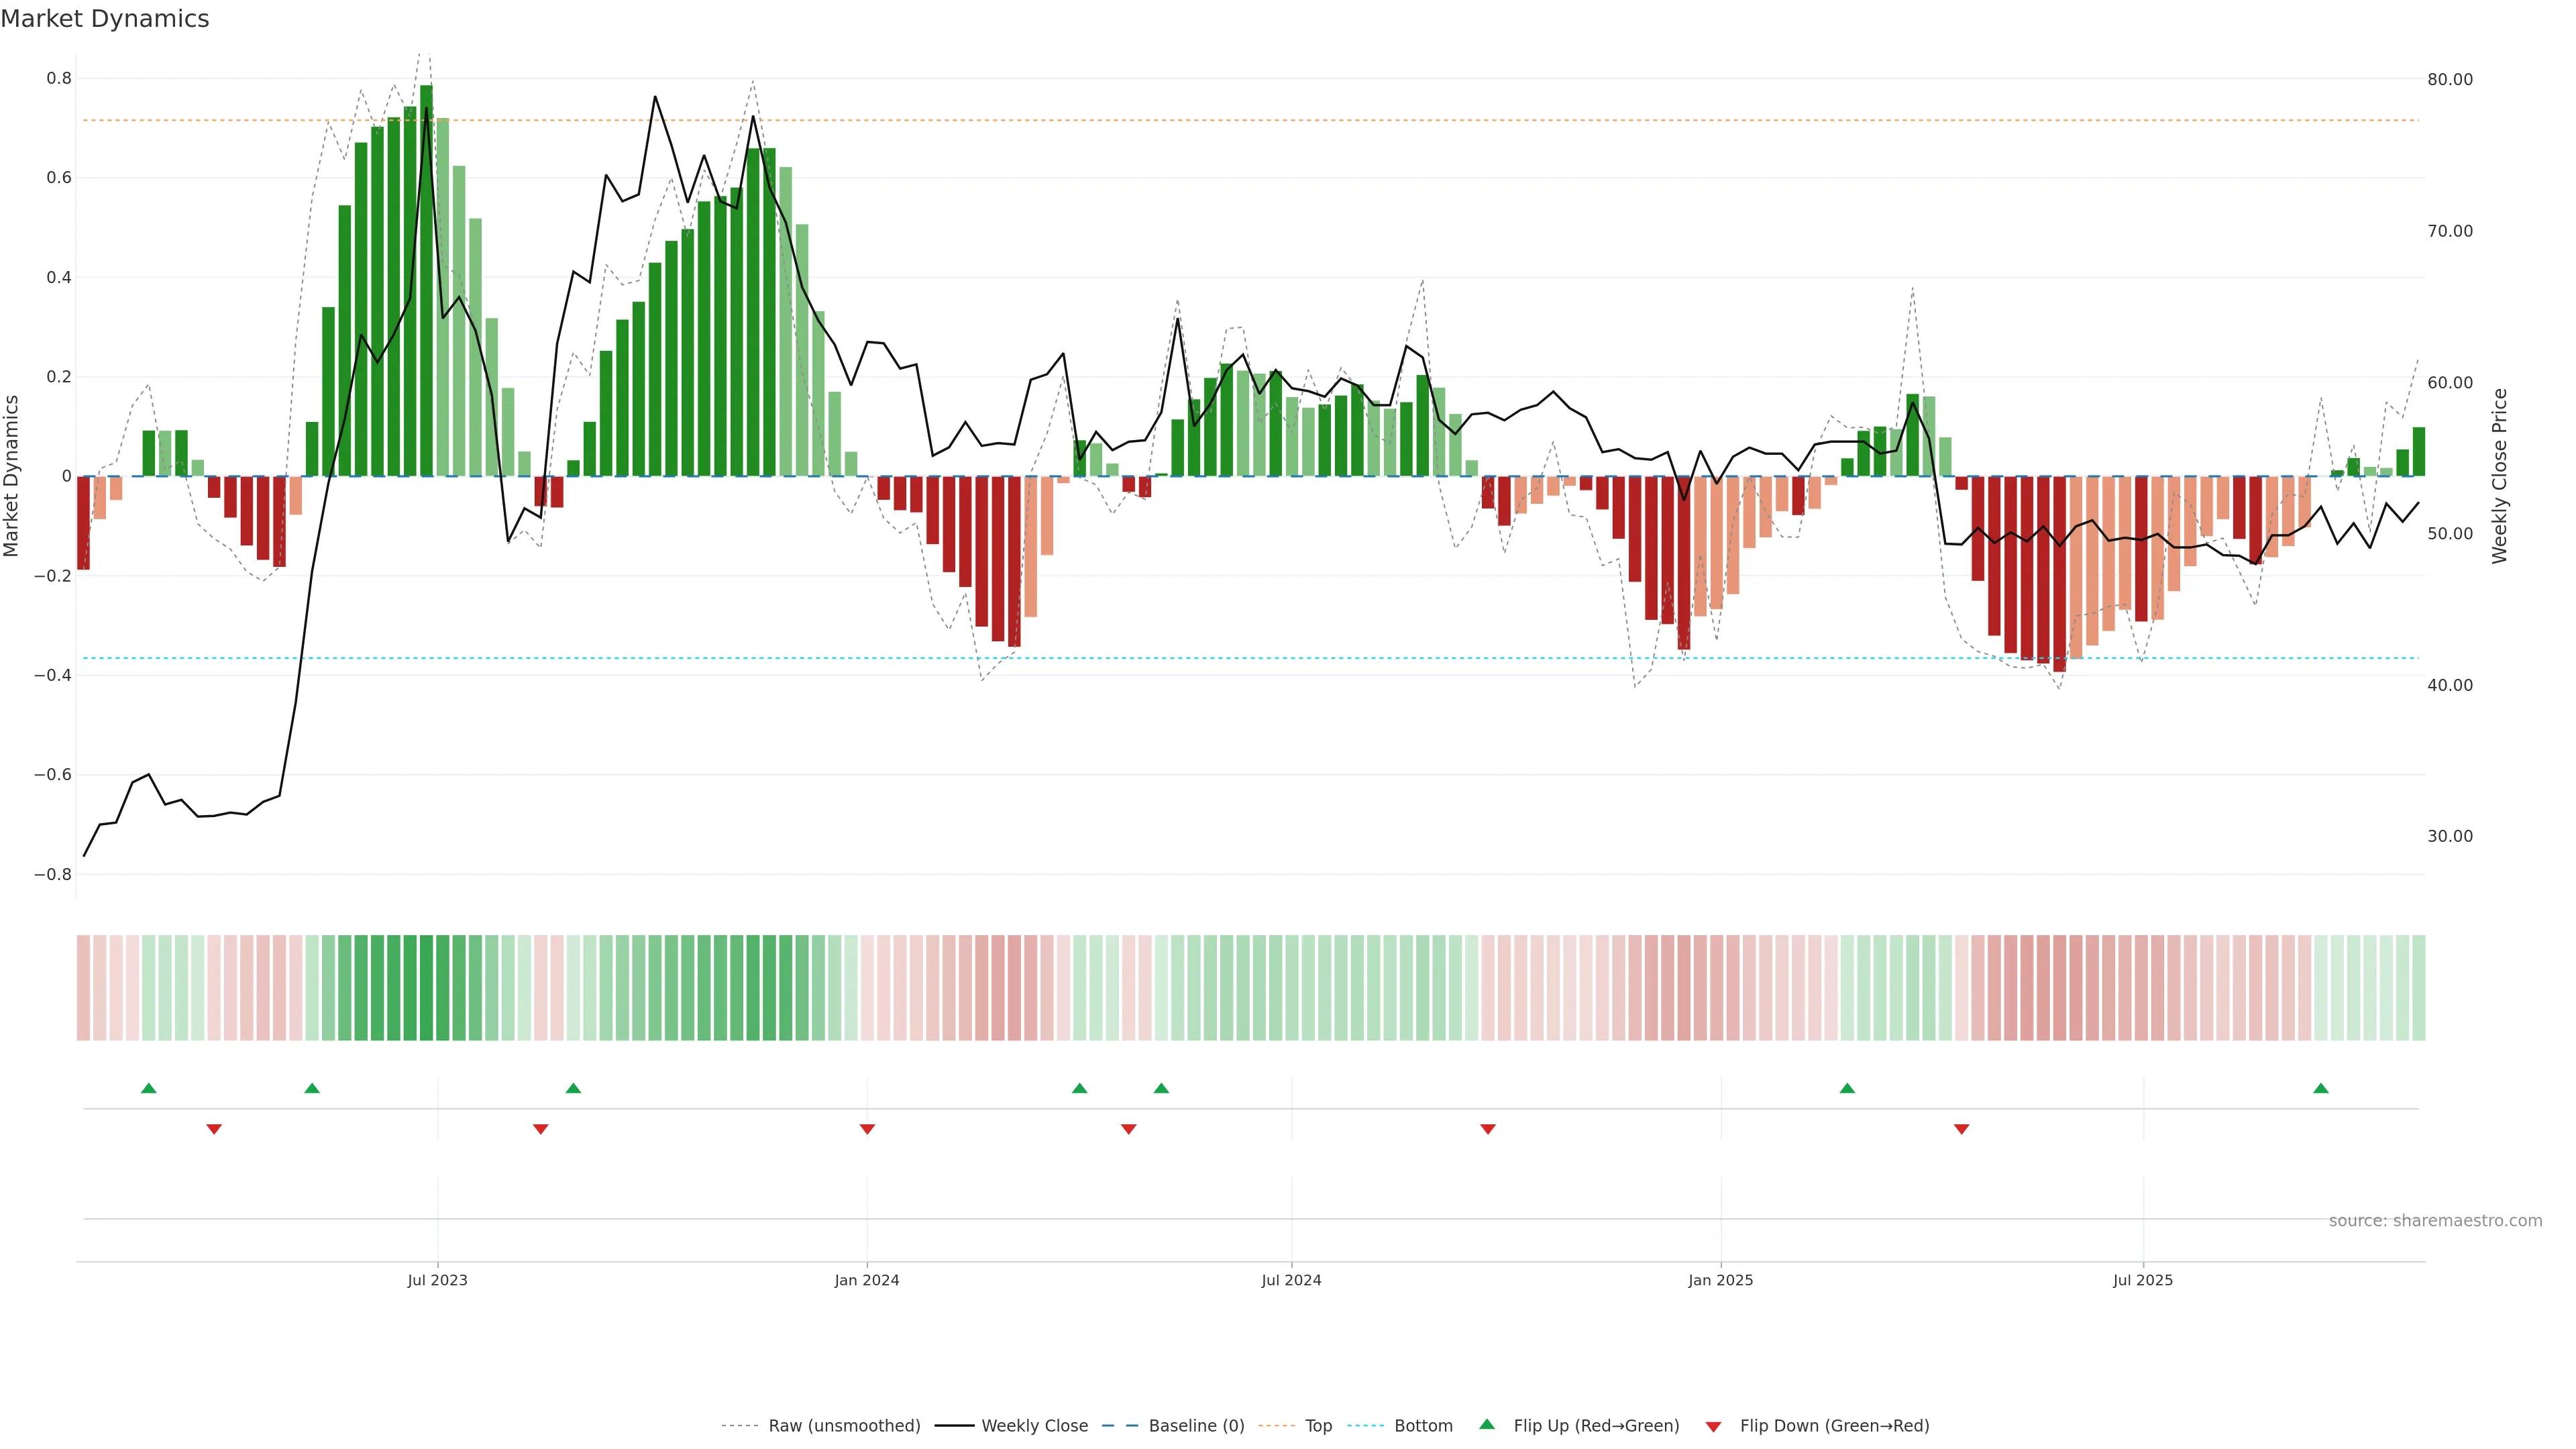Click the Jan 2025 x-axis label
Viewport: 2576px width, 1449px height.
click(1720, 1280)
